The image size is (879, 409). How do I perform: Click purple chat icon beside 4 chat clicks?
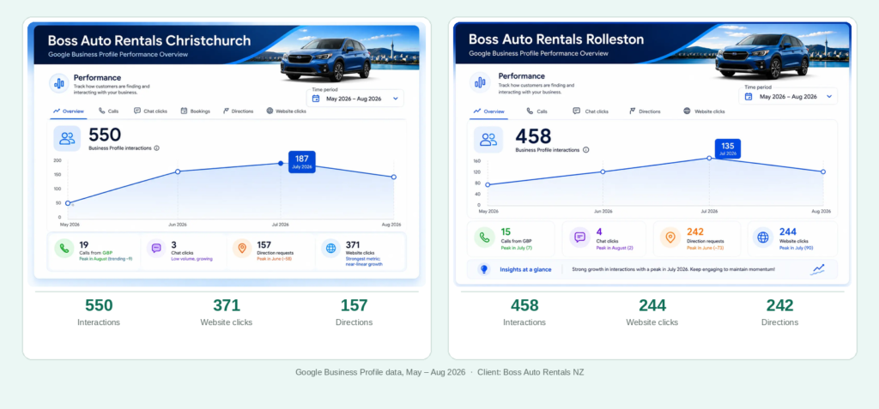579,237
